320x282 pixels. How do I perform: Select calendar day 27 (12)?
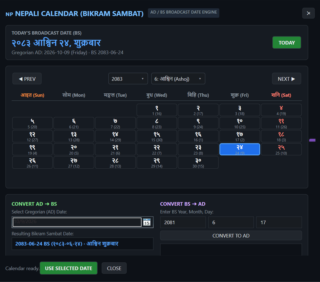coord(74,163)
